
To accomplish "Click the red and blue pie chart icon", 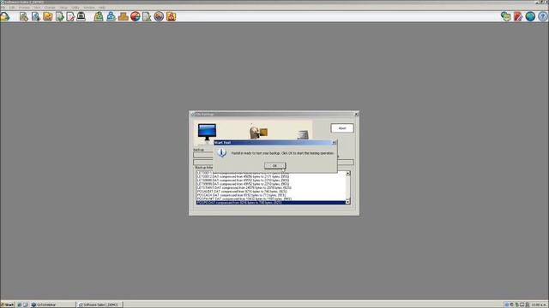I will tap(136, 16).
